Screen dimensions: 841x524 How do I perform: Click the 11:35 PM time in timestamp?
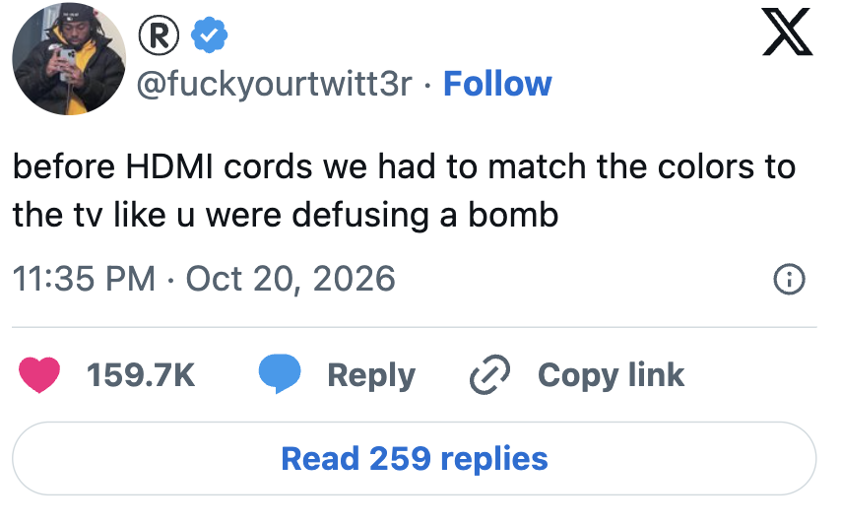(x=84, y=279)
